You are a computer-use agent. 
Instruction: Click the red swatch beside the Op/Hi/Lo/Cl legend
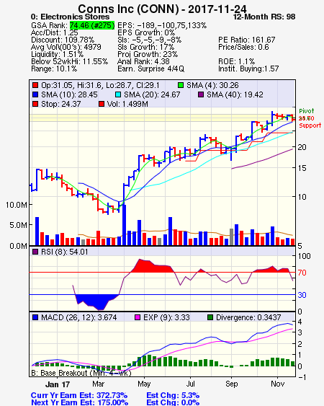tap(35, 85)
